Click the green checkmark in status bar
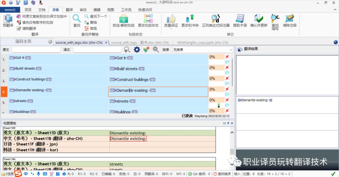The image size is (339, 177). click(333, 174)
